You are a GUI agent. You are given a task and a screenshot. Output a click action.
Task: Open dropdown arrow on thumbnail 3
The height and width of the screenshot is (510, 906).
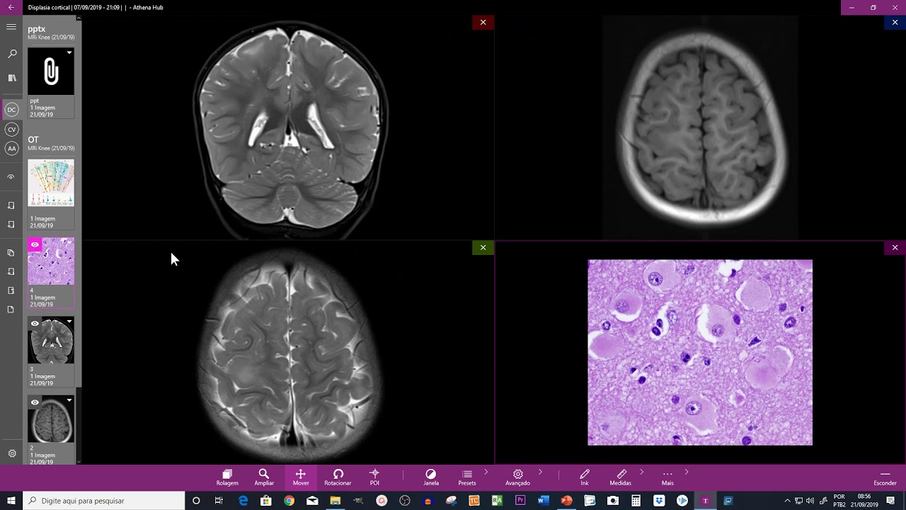(69, 322)
